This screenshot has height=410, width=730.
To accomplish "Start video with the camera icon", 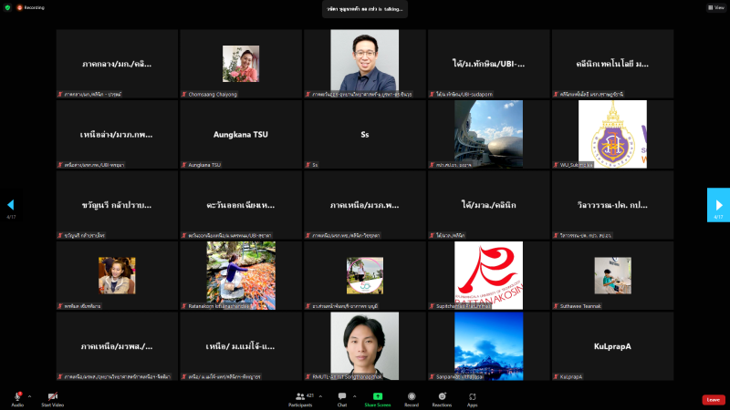I will click(52, 396).
